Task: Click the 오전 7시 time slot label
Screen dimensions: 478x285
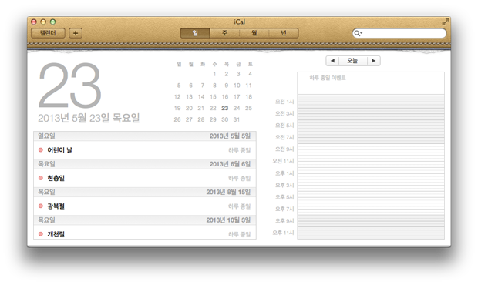Action: [x=284, y=137]
